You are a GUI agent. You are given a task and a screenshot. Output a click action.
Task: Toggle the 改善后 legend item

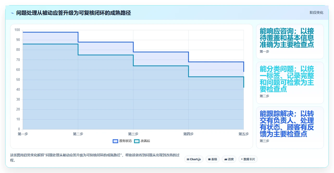point(142,141)
